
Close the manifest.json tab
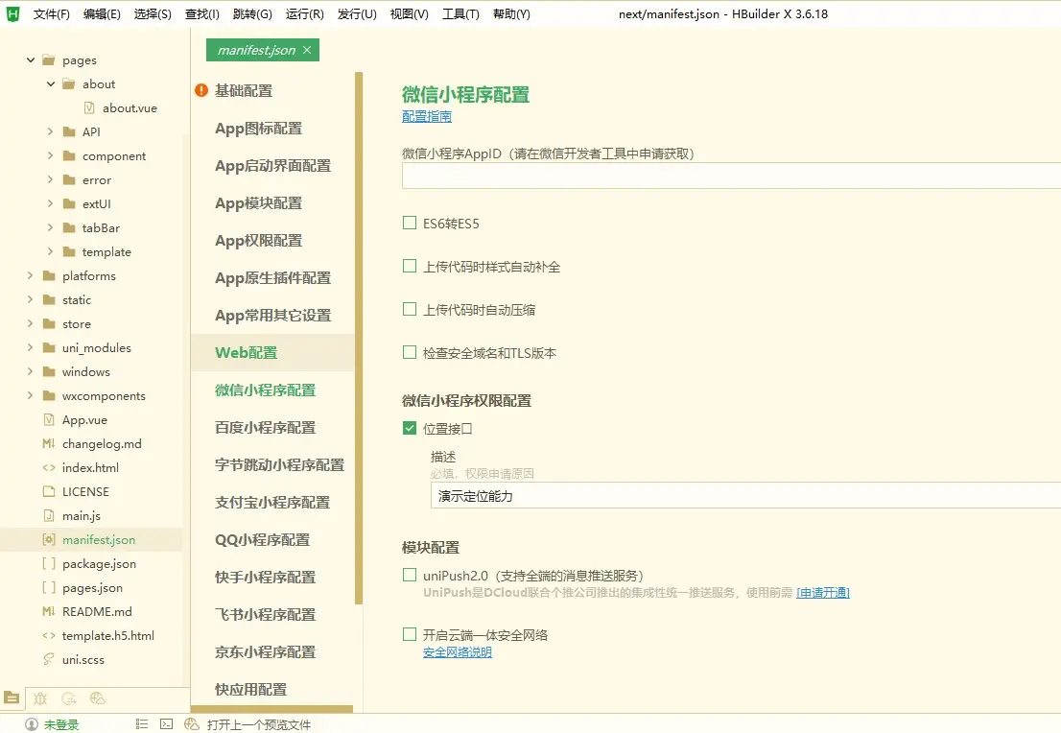coord(307,50)
